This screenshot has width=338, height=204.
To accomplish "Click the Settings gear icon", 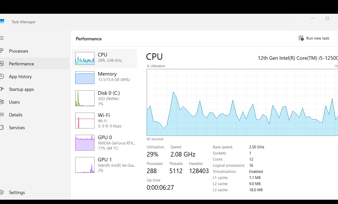I will click(x=2, y=192).
